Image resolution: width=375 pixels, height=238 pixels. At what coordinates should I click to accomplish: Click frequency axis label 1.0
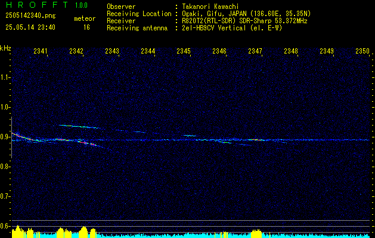click(x=5, y=107)
